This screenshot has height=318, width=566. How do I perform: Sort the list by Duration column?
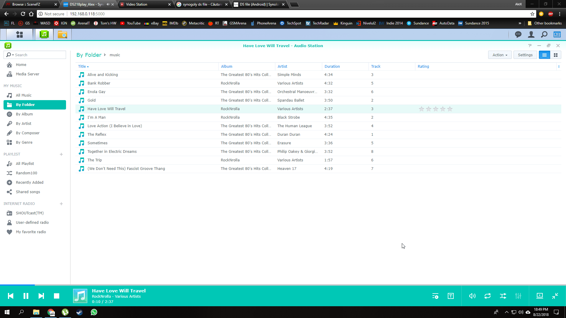(332, 67)
